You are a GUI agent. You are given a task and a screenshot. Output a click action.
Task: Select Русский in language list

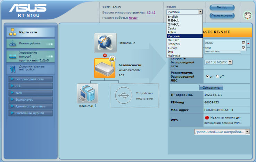pos(185,36)
